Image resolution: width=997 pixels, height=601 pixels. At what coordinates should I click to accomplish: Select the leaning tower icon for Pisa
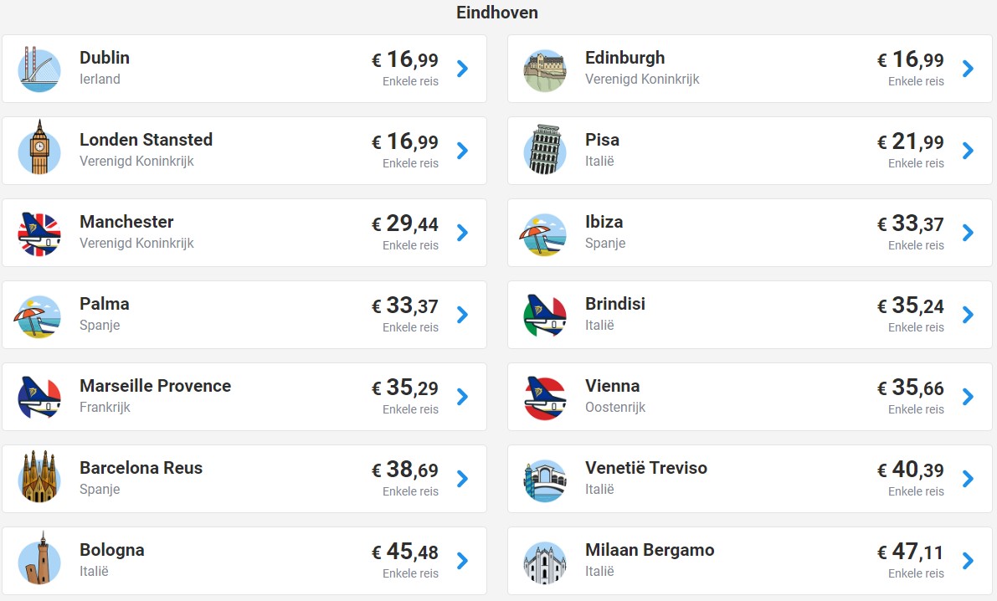(545, 150)
